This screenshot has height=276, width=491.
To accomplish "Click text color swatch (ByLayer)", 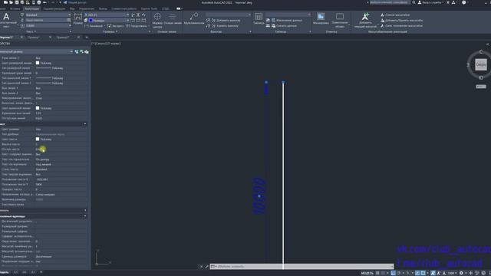I will (x=38, y=139).
